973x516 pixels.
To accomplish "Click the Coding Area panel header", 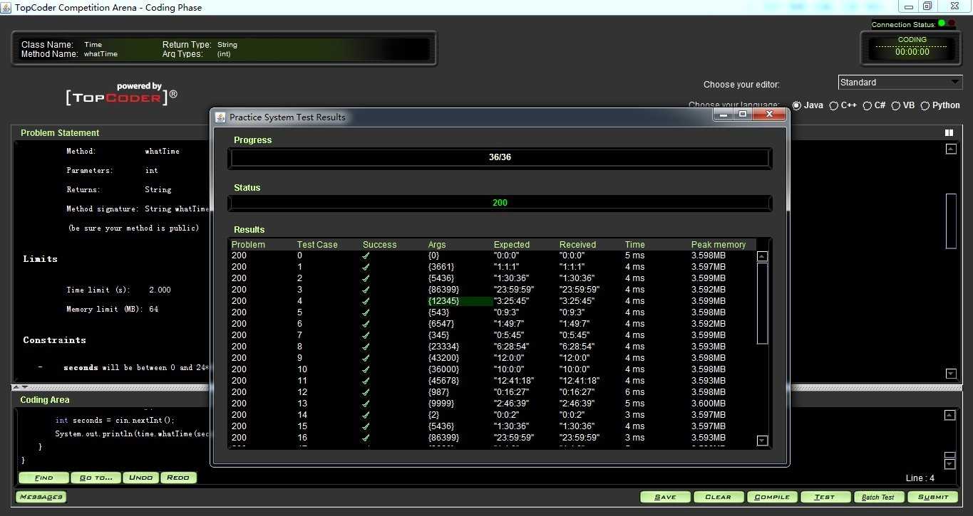I will tap(45, 400).
